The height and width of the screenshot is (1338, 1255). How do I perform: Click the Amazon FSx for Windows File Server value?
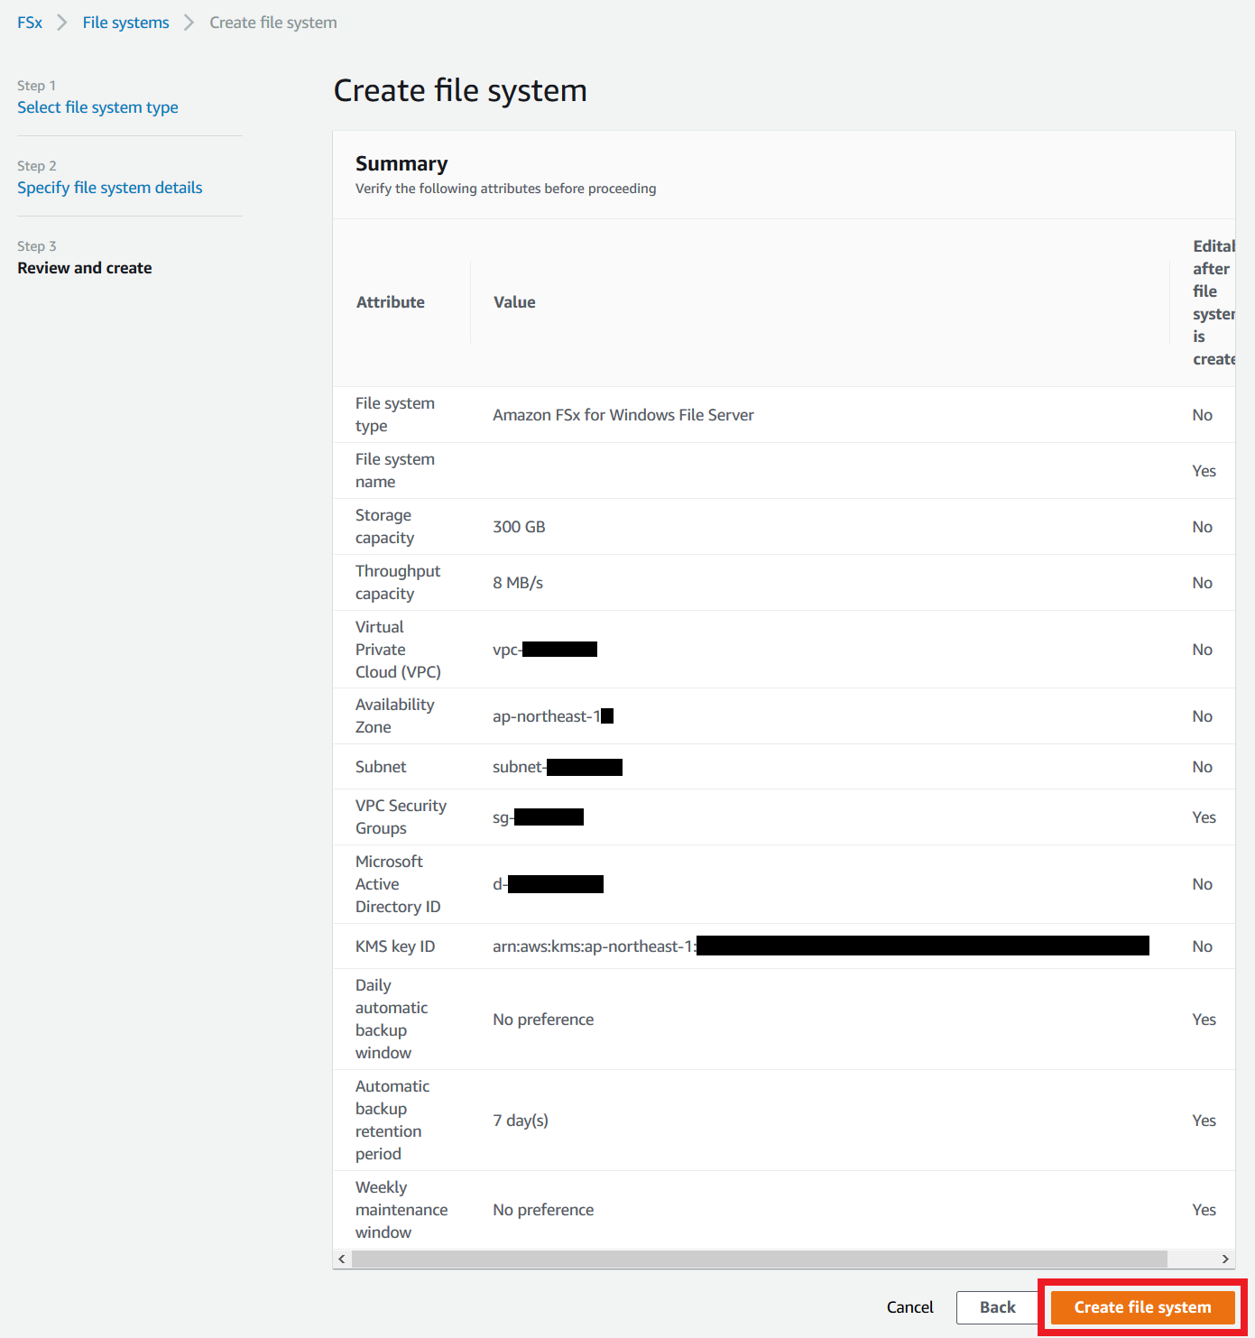tap(623, 415)
